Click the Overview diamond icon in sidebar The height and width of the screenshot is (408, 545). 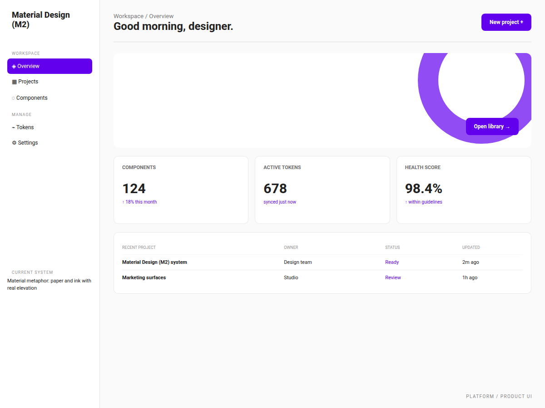(14, 66)
